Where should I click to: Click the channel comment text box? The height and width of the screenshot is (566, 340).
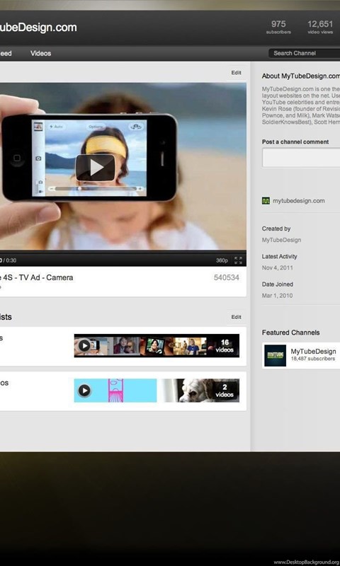point(301,158)
